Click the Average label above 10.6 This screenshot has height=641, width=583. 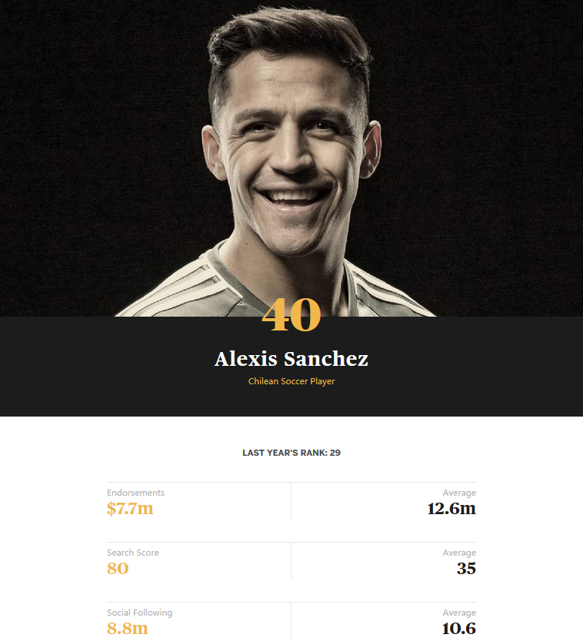pyautogui.click(x=459, y=613)
